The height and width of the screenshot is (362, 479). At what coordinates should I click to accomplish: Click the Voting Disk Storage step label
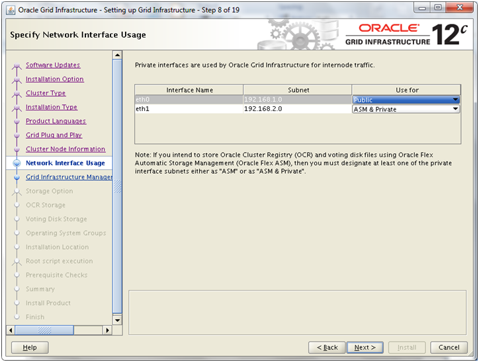pyautogui.click(x=56, y=219)
